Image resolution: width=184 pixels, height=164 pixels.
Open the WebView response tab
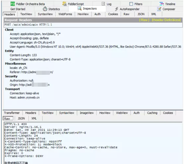122,113
